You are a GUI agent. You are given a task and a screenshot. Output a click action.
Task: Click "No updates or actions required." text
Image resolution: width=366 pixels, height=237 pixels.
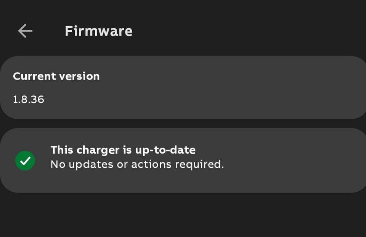[137, 164]
